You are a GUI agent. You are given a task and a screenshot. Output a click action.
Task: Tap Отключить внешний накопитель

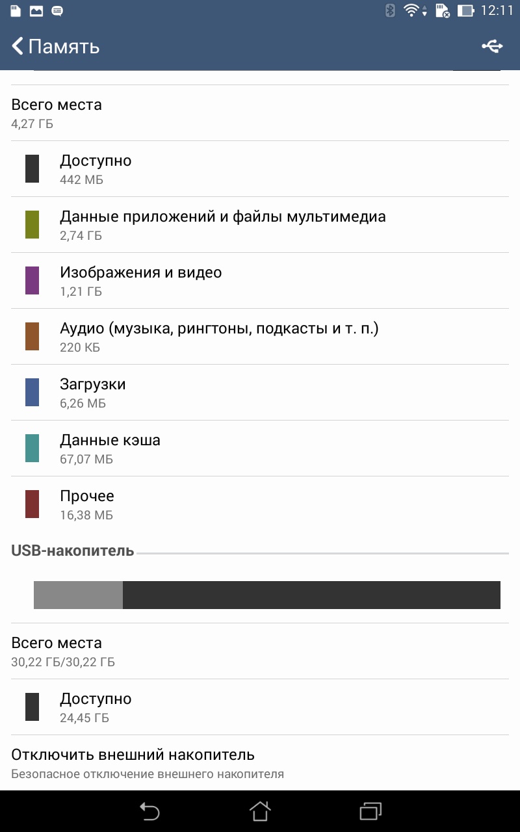(x=133, y=762)
